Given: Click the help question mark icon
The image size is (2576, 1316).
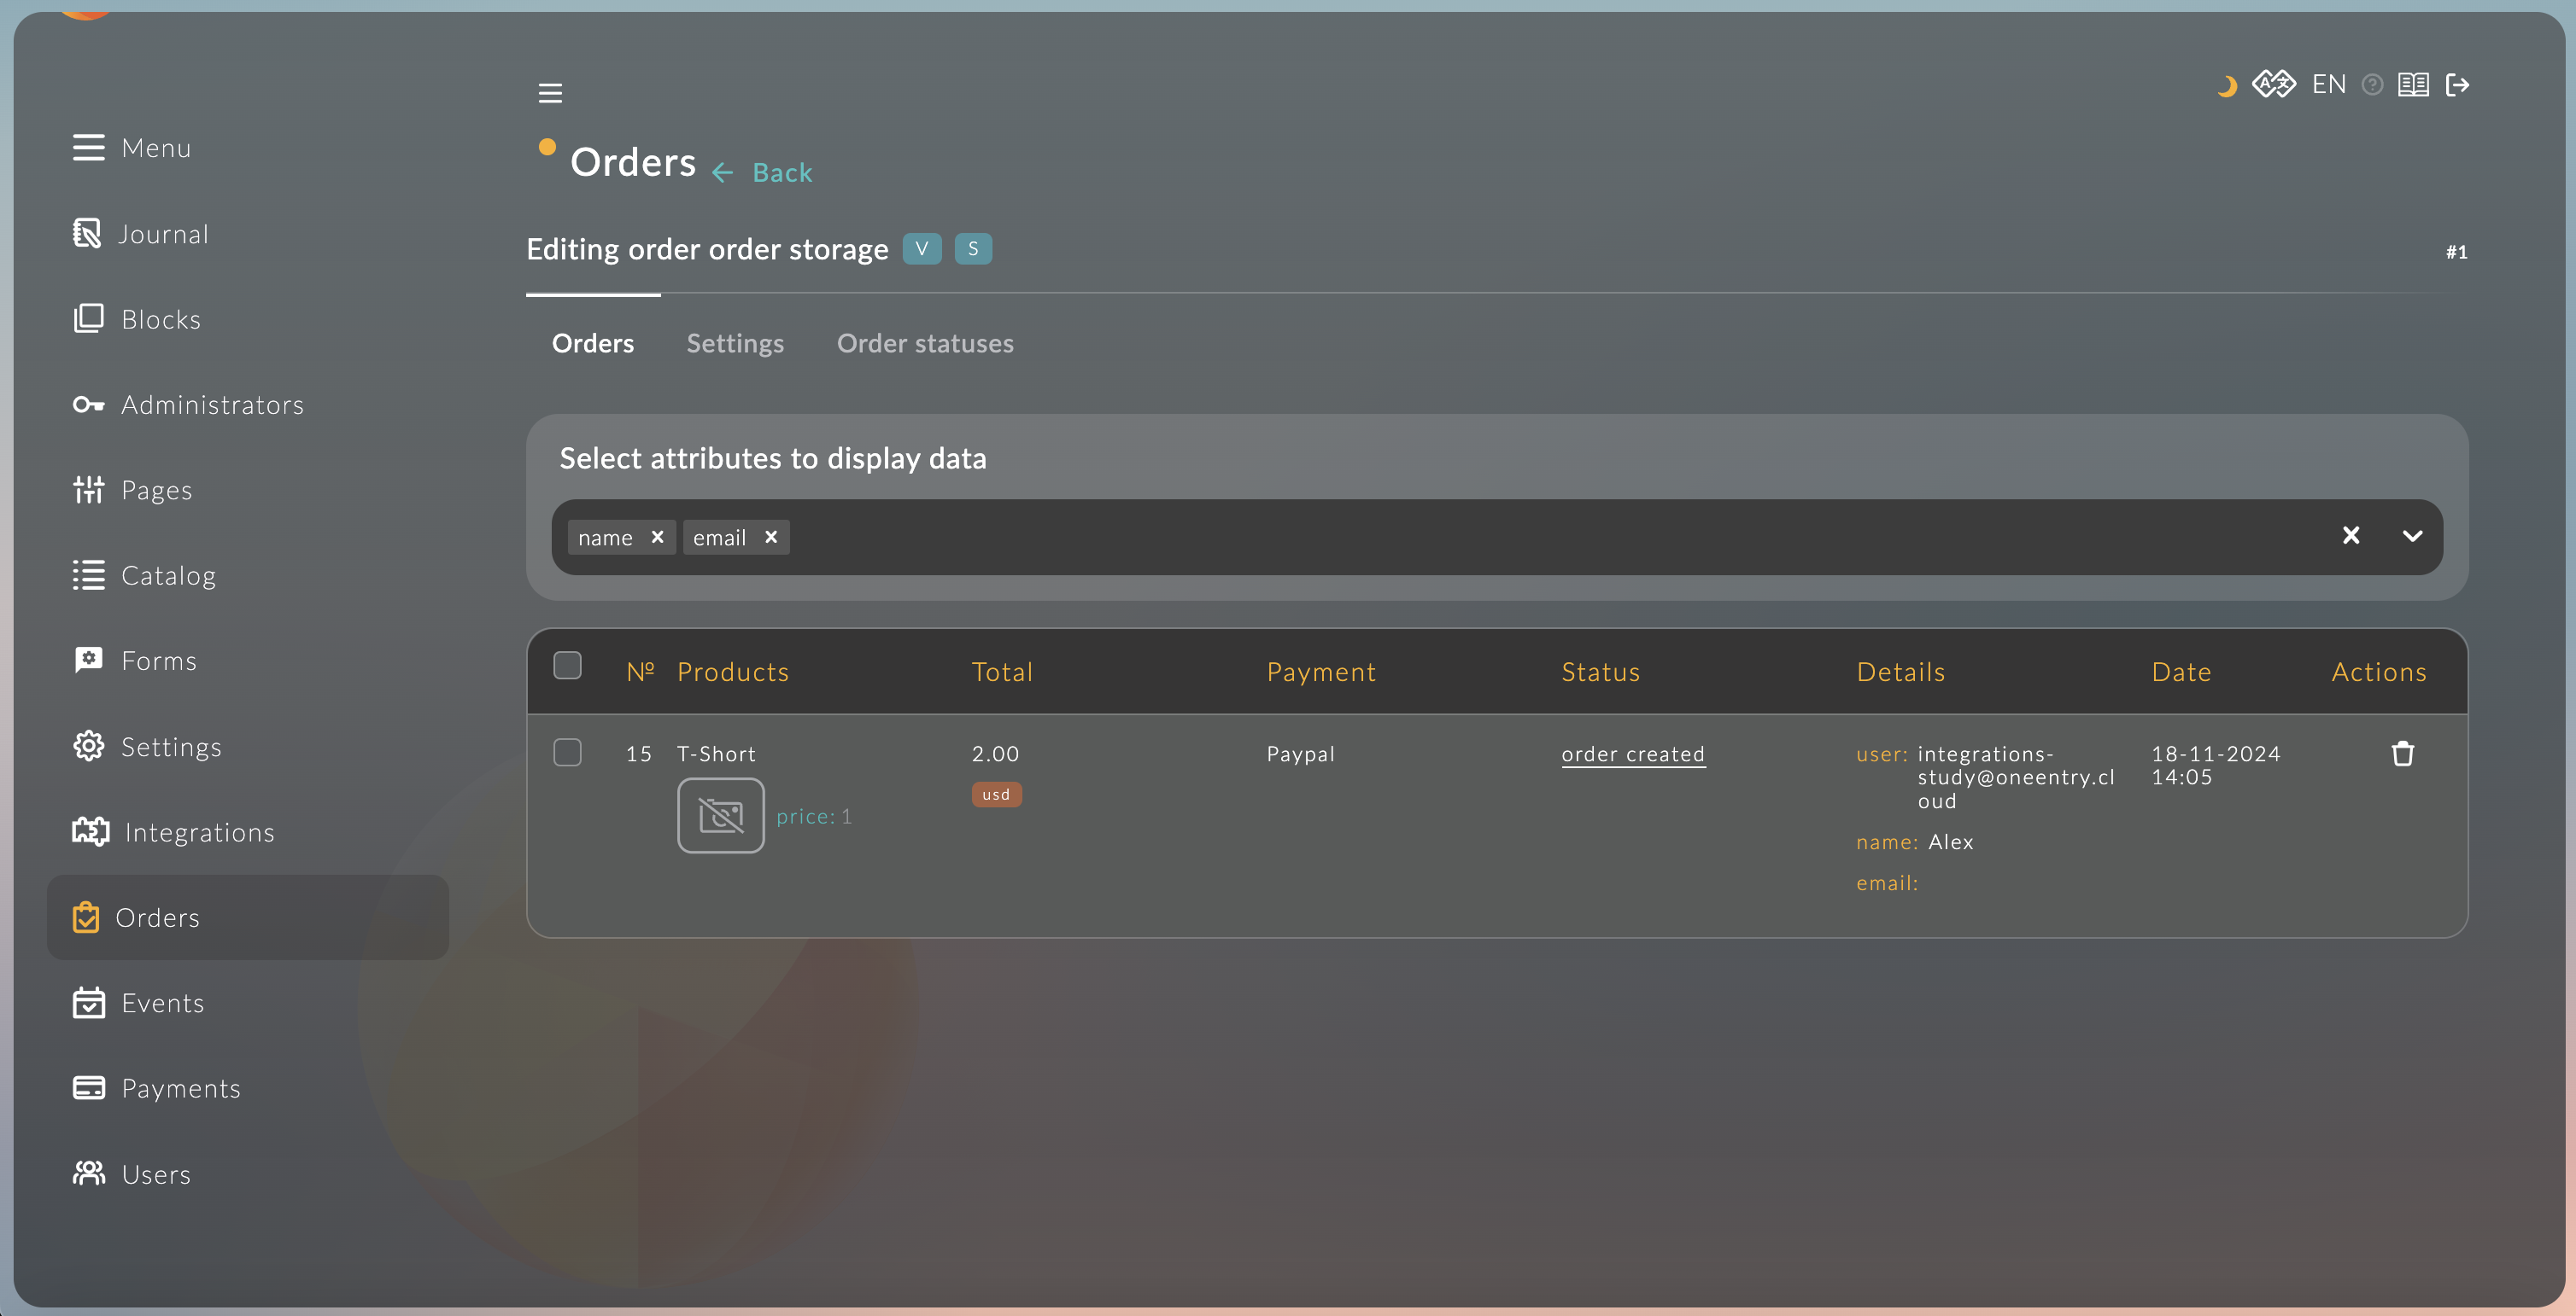Looking at the screenshot, I should pos(2372,85).
